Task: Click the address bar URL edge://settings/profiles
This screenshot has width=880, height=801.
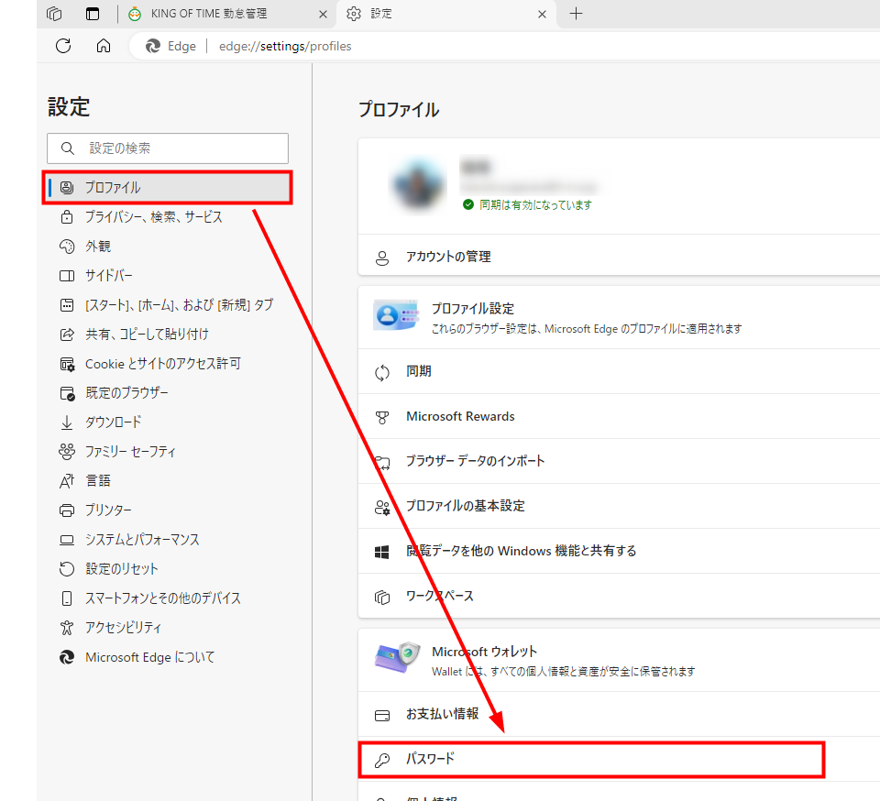Action: (285, 46)
